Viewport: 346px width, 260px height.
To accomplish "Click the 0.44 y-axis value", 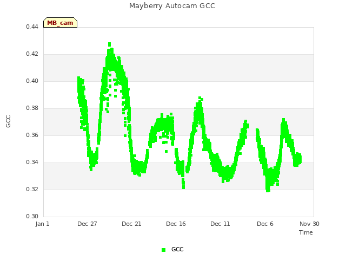I will pos(32,27).
